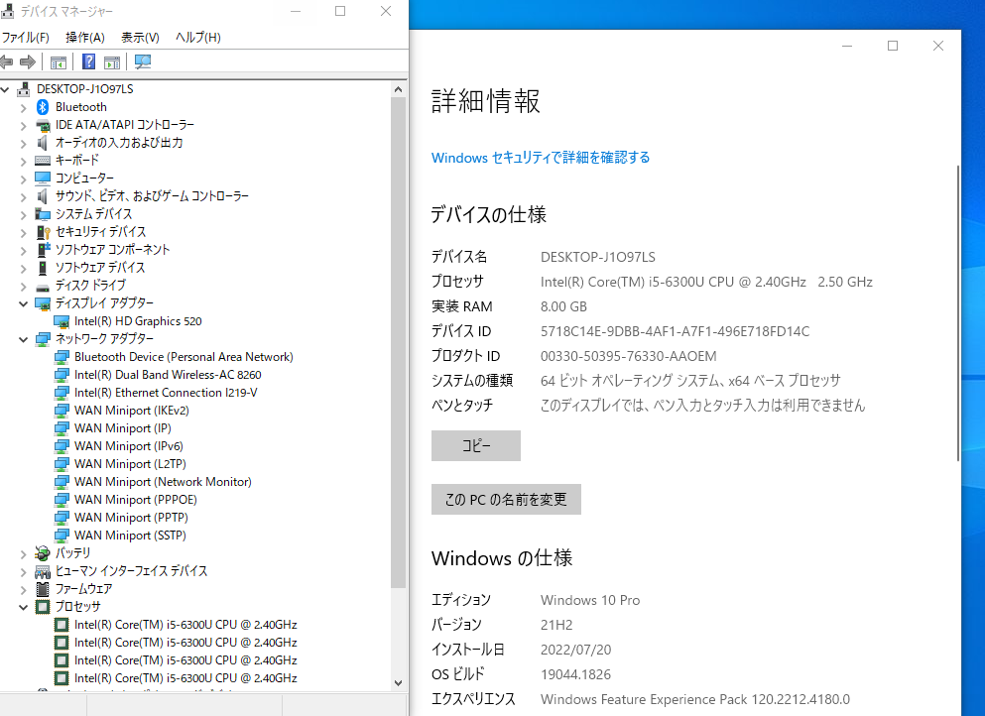The height and width of the screenshot is (716, 985).
Task: Select WAN Miniport (IKEv2)
Action: [131, 411]
